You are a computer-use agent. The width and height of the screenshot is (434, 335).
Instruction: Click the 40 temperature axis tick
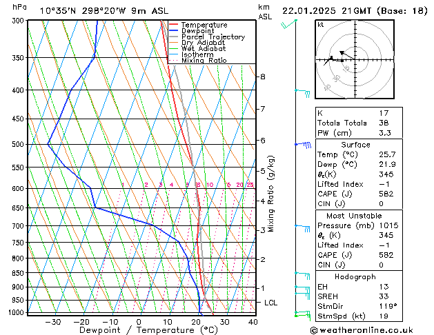[253, 322]
